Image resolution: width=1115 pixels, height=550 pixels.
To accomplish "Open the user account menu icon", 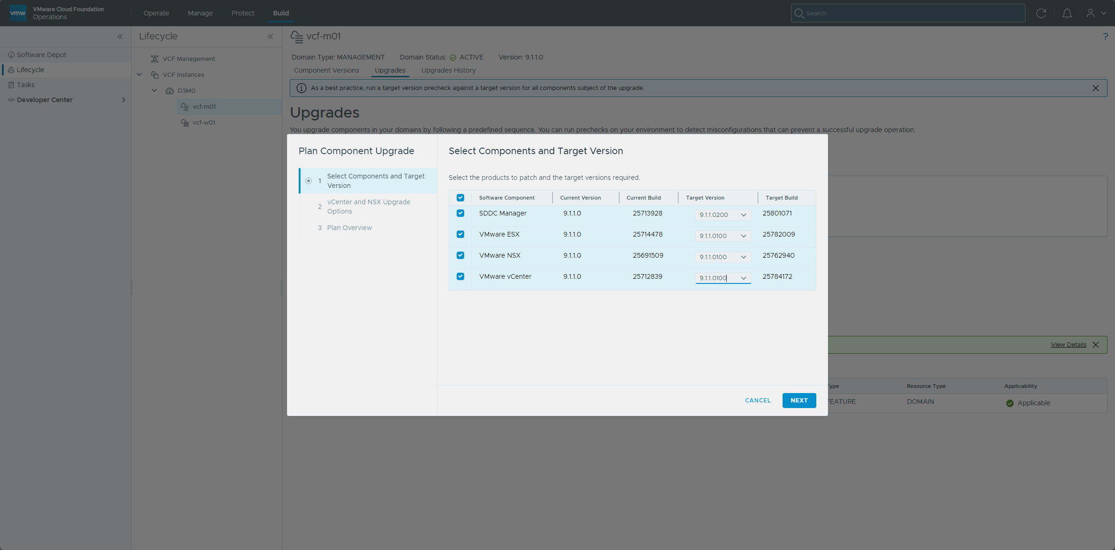I will pyautogui.click(x=1091, y=13).
